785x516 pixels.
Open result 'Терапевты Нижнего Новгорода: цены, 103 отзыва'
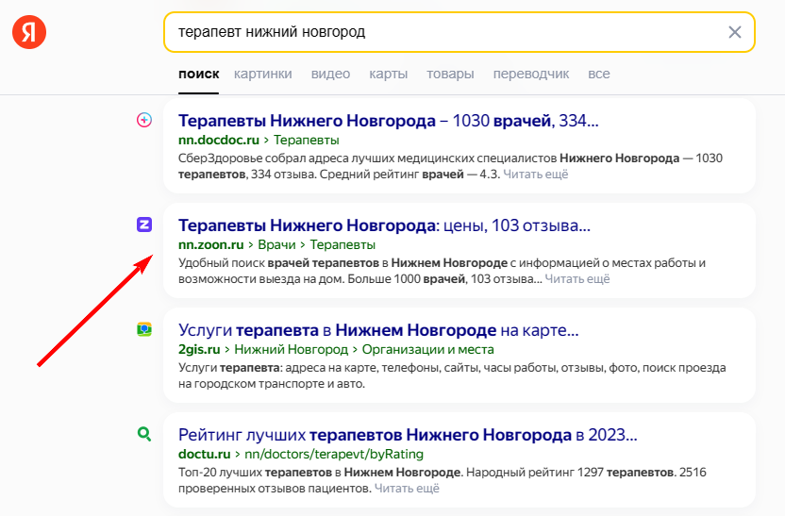point(385,225)
